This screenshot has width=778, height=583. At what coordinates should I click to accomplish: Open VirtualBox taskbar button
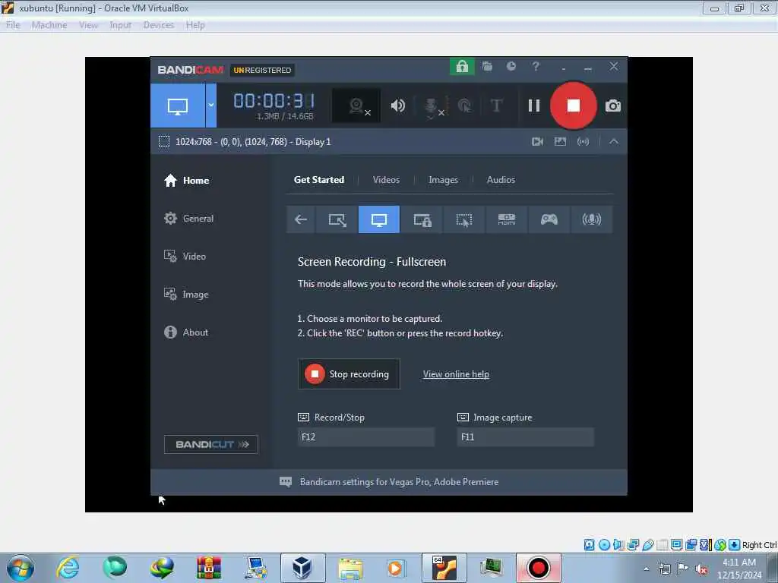coord(302,568)
